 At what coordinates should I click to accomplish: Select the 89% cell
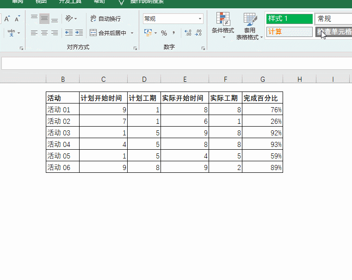click(x=262, y=167)
